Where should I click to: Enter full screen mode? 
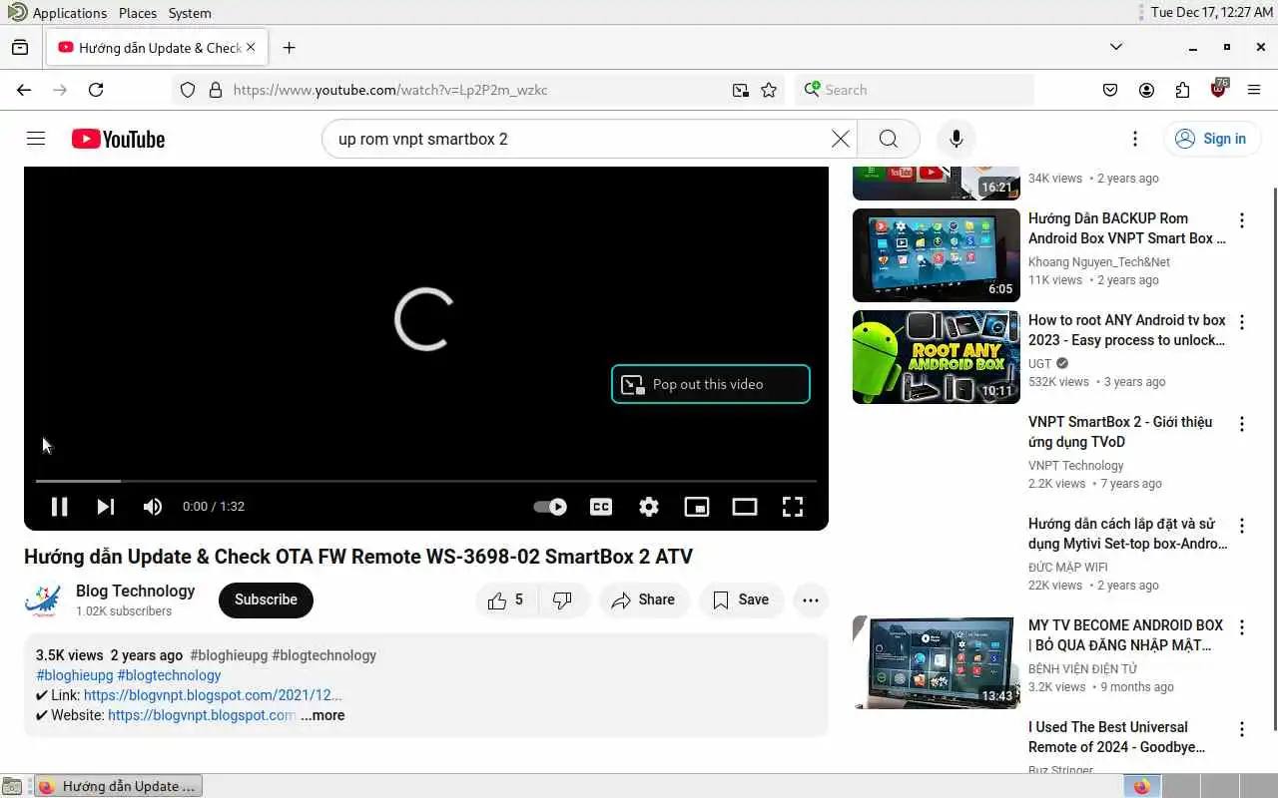(x=793, y=507)
